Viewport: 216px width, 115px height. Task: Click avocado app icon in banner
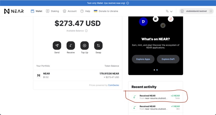tap(163, 25)
